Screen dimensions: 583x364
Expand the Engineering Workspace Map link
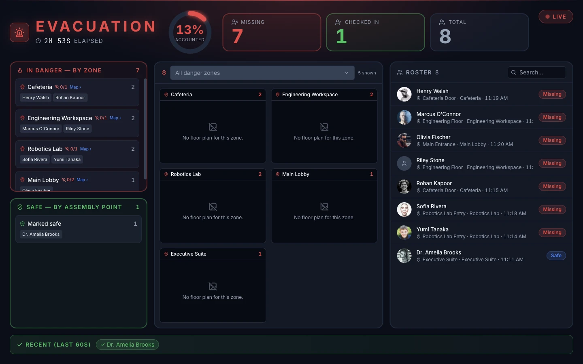click(115, 118)
